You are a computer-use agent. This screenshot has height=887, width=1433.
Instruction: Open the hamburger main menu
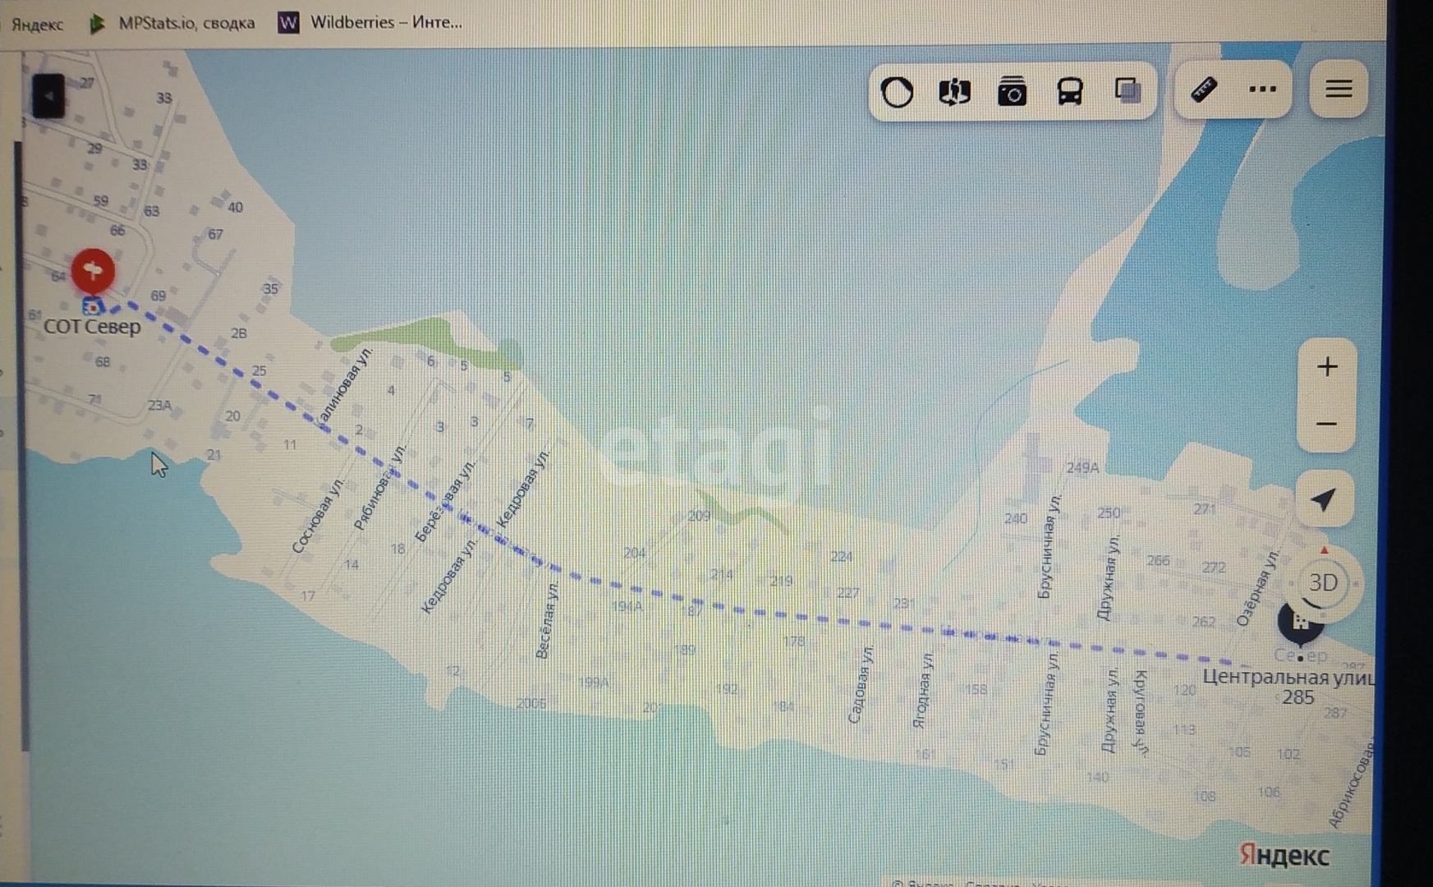click(1339, 88)
